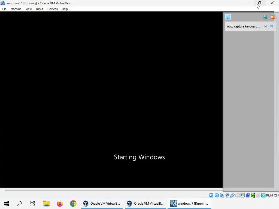Click the do-not-show-again icon on keyboard notification
The height and width of the screenshot is (209, 279).
(x=265, y=26)
